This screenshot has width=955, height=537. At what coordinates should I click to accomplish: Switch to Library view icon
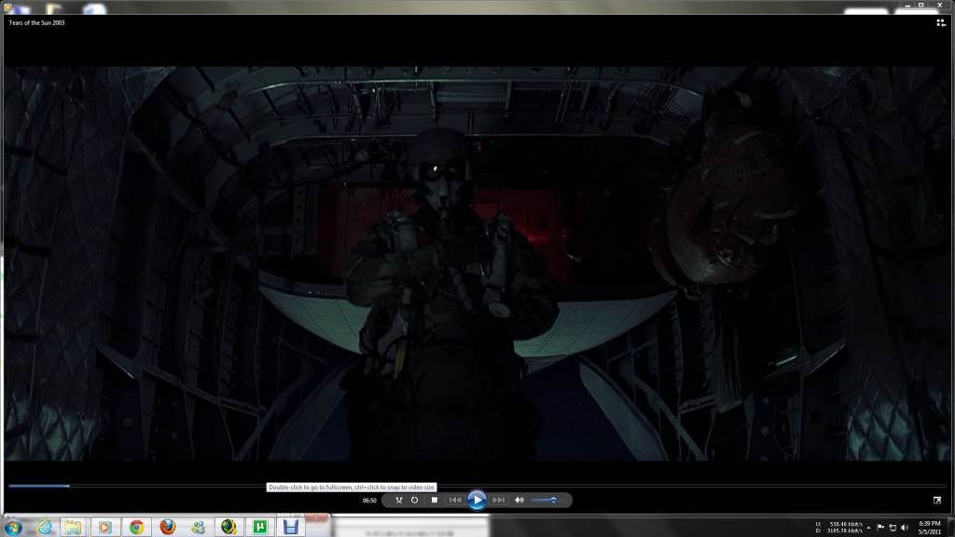[x=940, y=22]
